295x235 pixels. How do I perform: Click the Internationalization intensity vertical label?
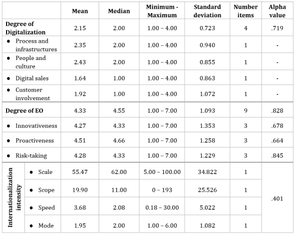tap(14, 197)
